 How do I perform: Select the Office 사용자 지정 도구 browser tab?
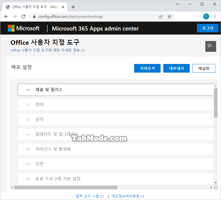[x=35, y=7]
